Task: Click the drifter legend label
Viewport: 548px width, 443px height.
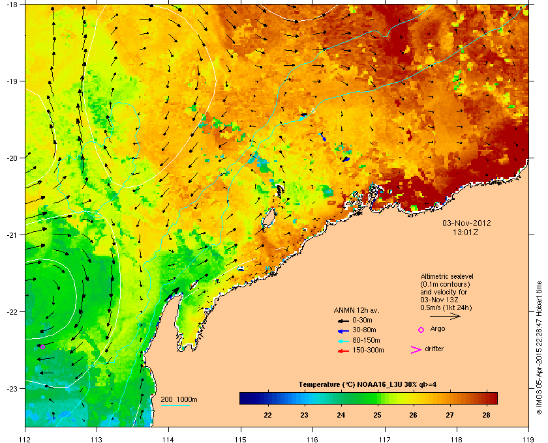Action: click(434, 349)
